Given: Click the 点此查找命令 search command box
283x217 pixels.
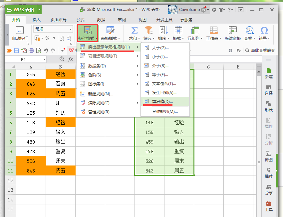Looking at the screenshot, I should pyautogui.click(x=260, y=51).
